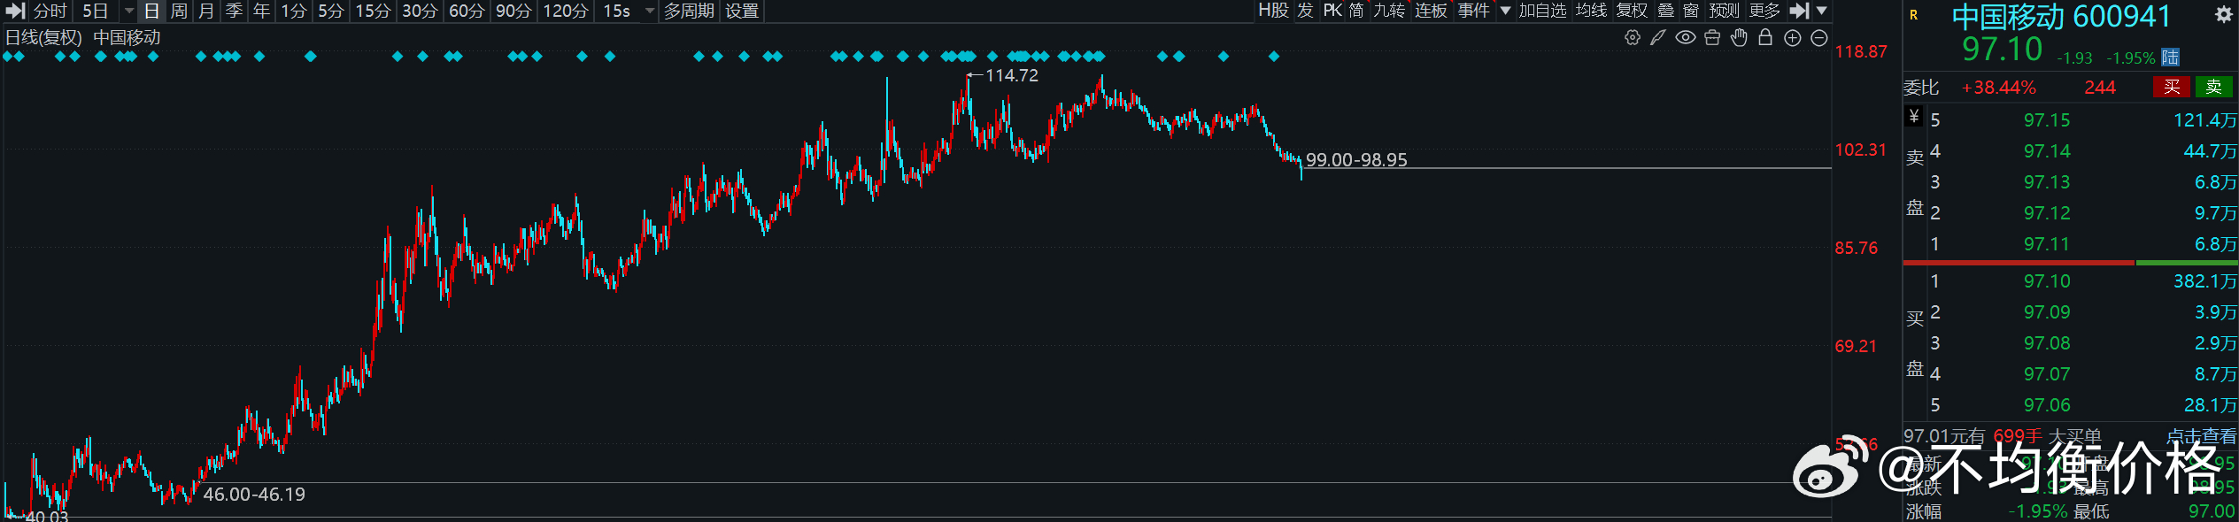Open the 更多 menu
Viewport: 2239px width, 522px height.
1764,11
